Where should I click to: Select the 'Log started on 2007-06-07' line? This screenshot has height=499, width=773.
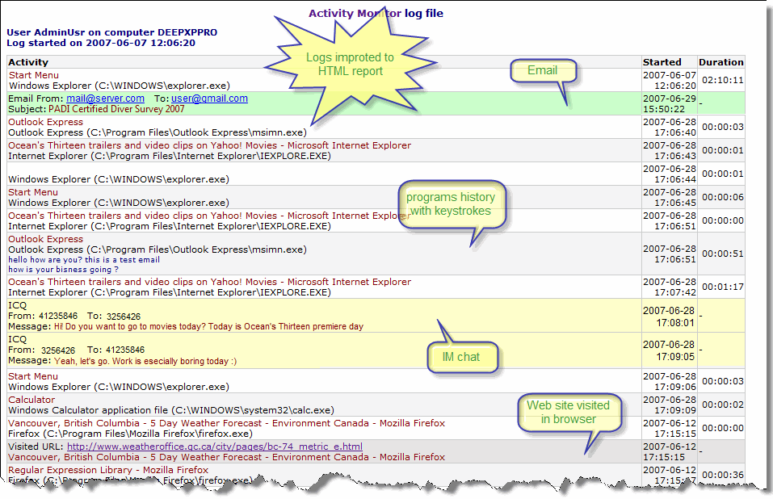point(101,43)
